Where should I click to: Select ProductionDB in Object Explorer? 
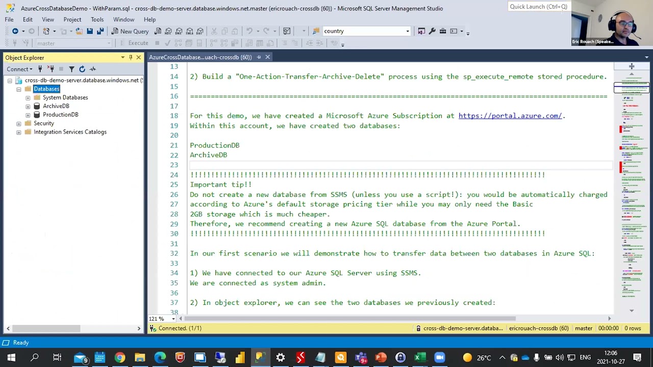pyautogui.click(x=60, y=115)
